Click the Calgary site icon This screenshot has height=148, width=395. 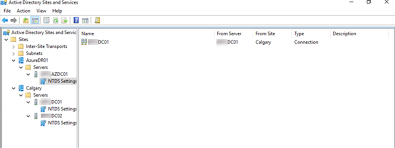(x=21, y=88)
